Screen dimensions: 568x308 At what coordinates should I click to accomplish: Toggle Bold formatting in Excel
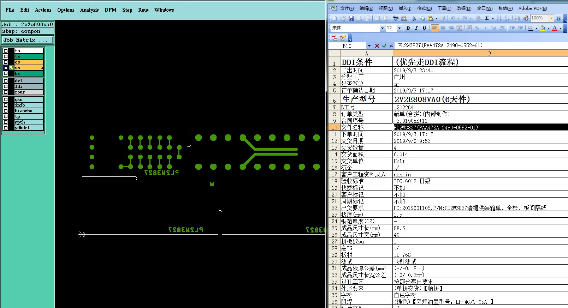click(x=408, y=28)
